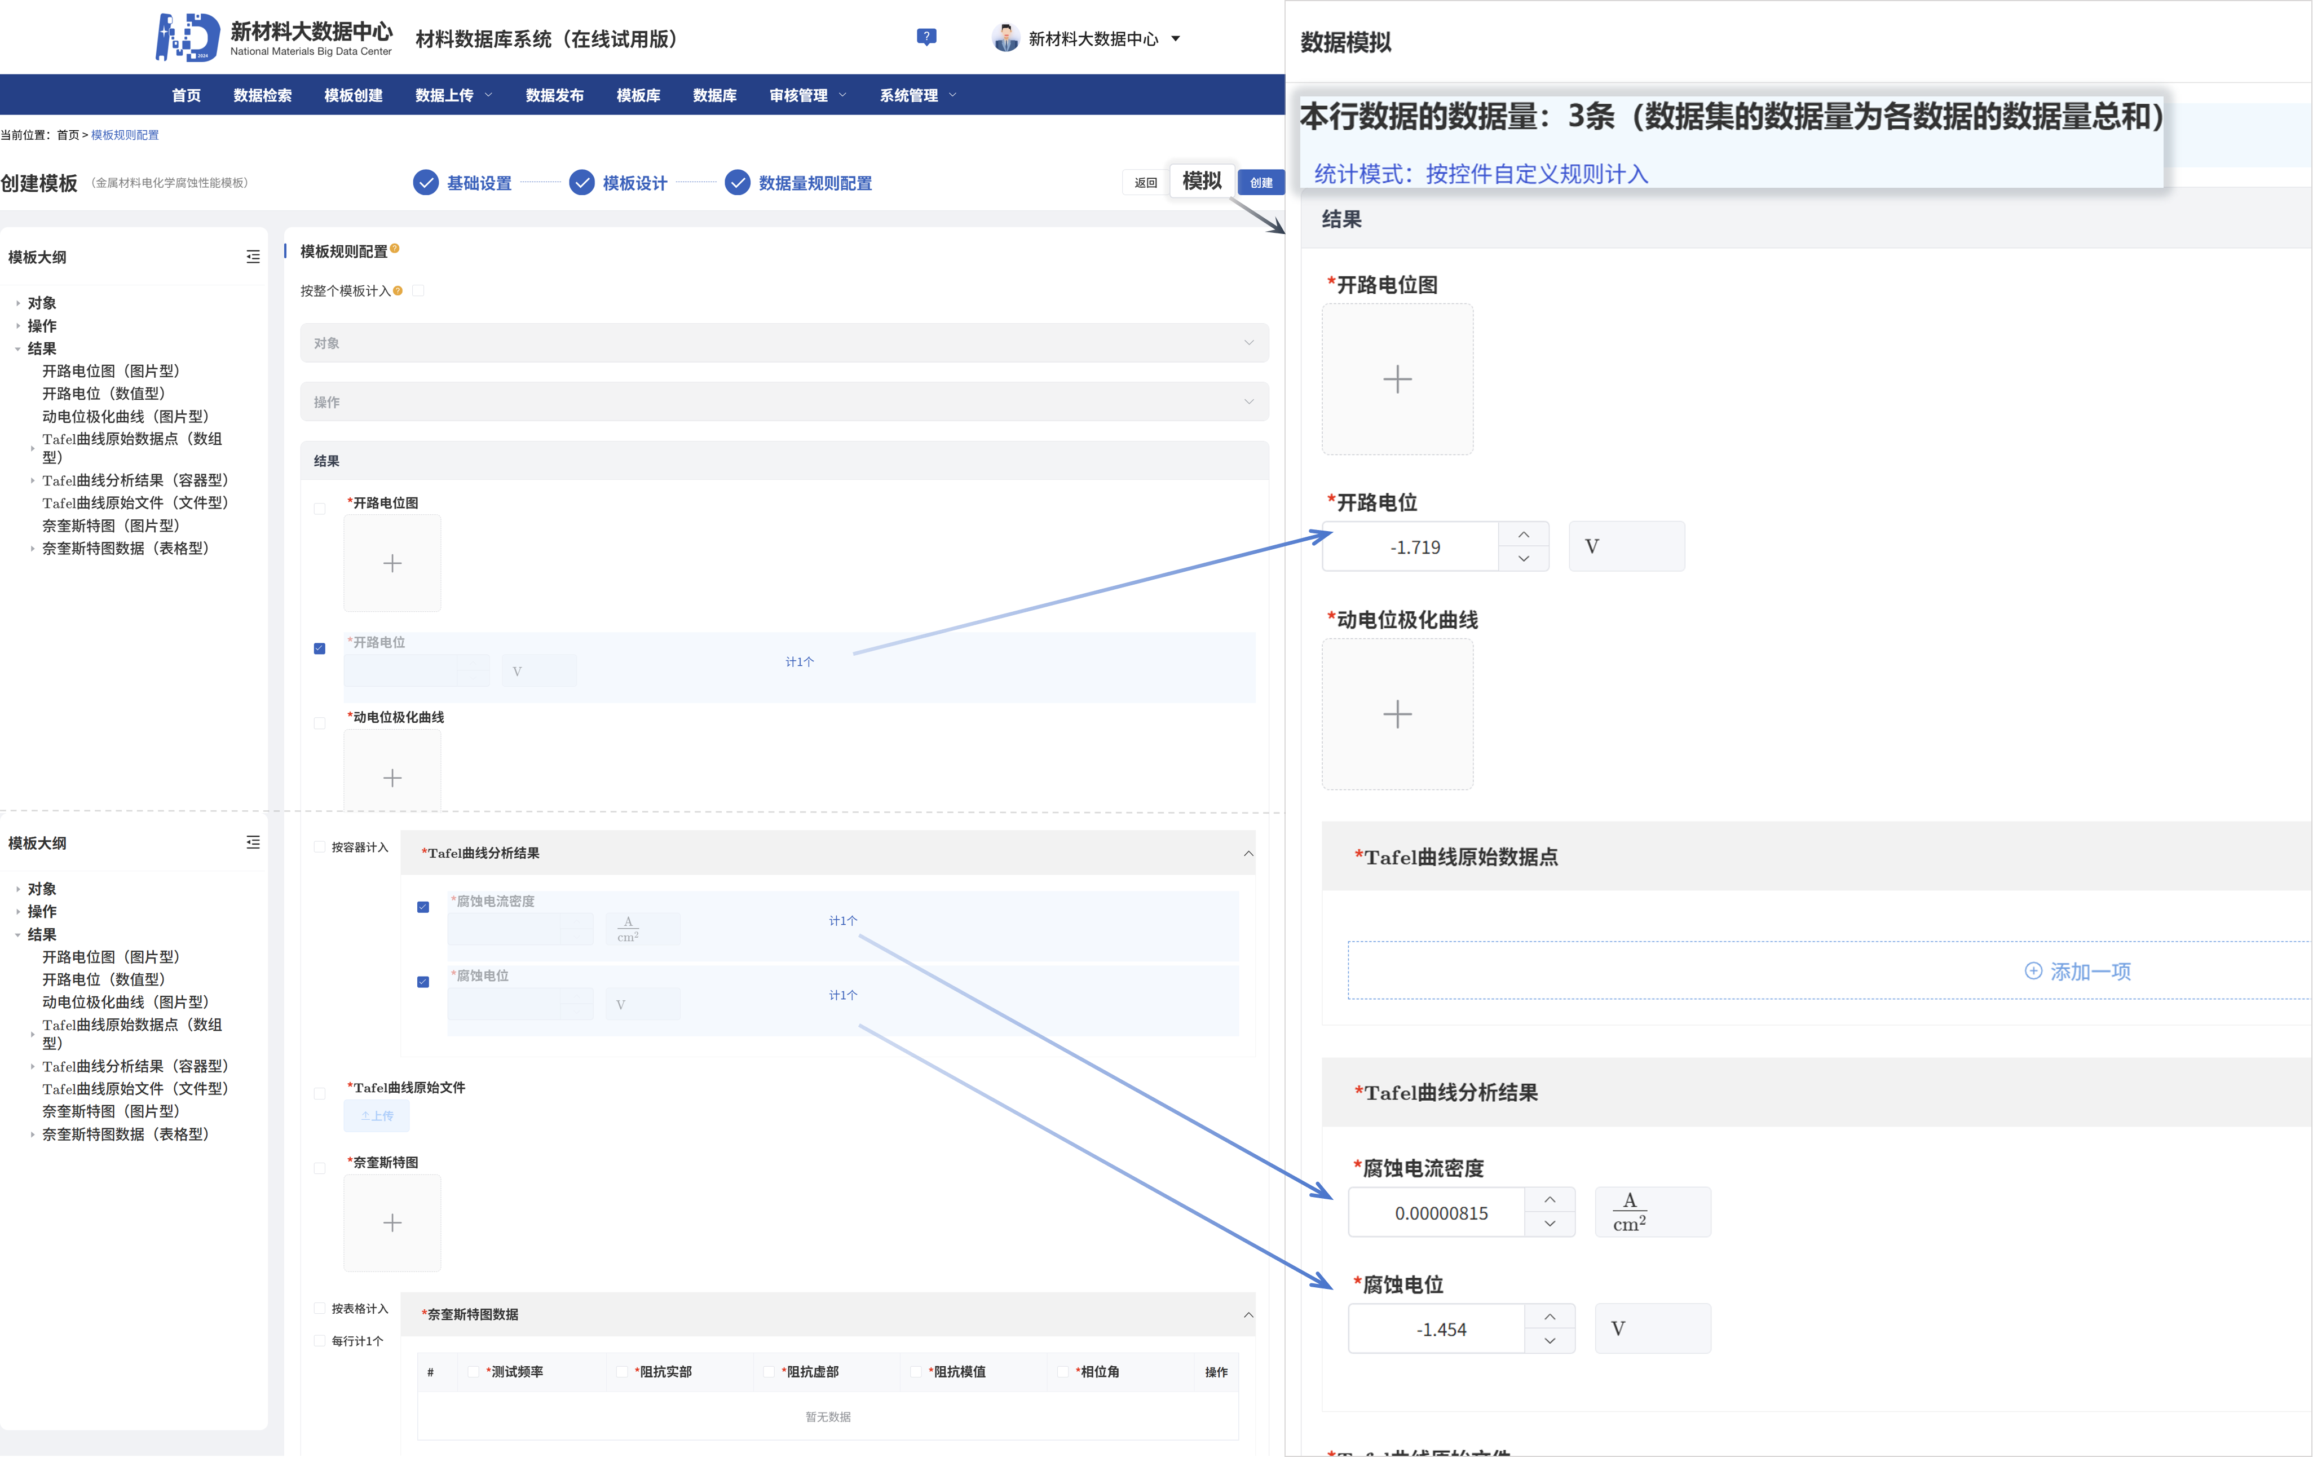
Task: Toggle the 腐蚀电流密度 checkbox
Action: 423,907
